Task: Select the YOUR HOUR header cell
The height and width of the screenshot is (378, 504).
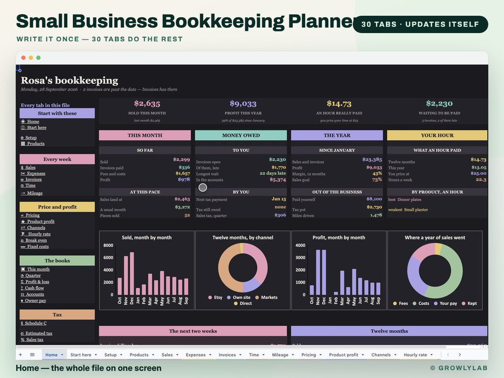Action: tap(437, 135)
